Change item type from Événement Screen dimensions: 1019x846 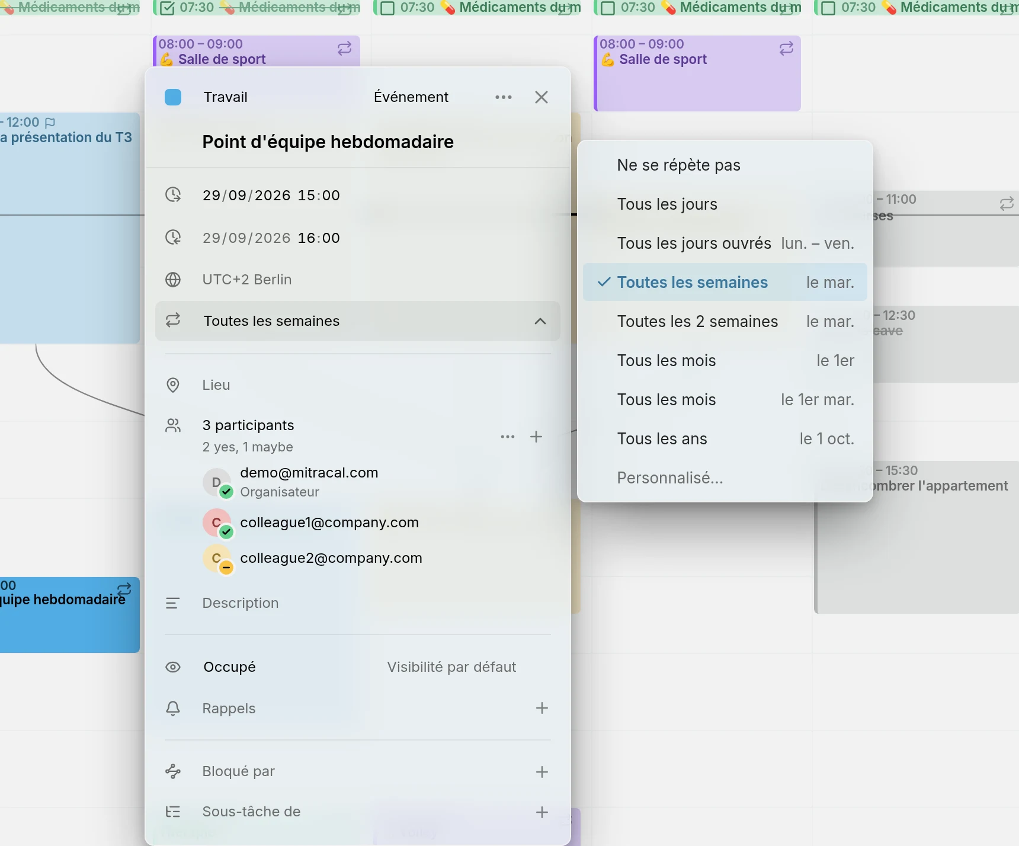411,97
